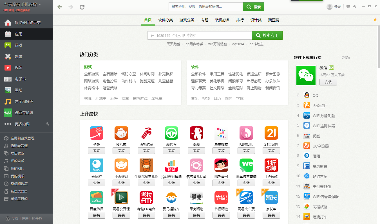This screenshot has width=380, height=224.
Task: Click the wrench icon beside 更多内容
Action: tap(48, 124)
